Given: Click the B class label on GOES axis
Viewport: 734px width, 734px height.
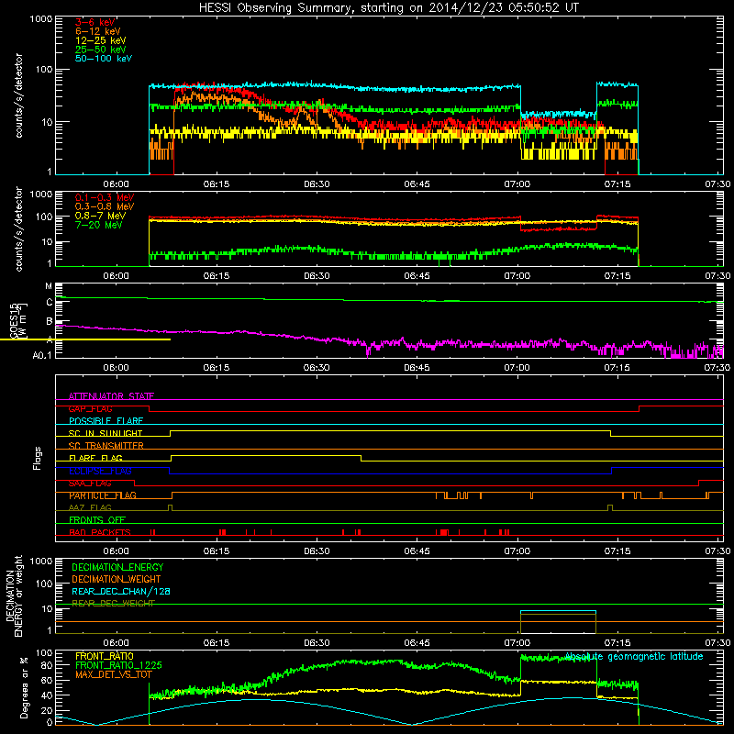Looking at the screenshot, I should click(50, 321).
